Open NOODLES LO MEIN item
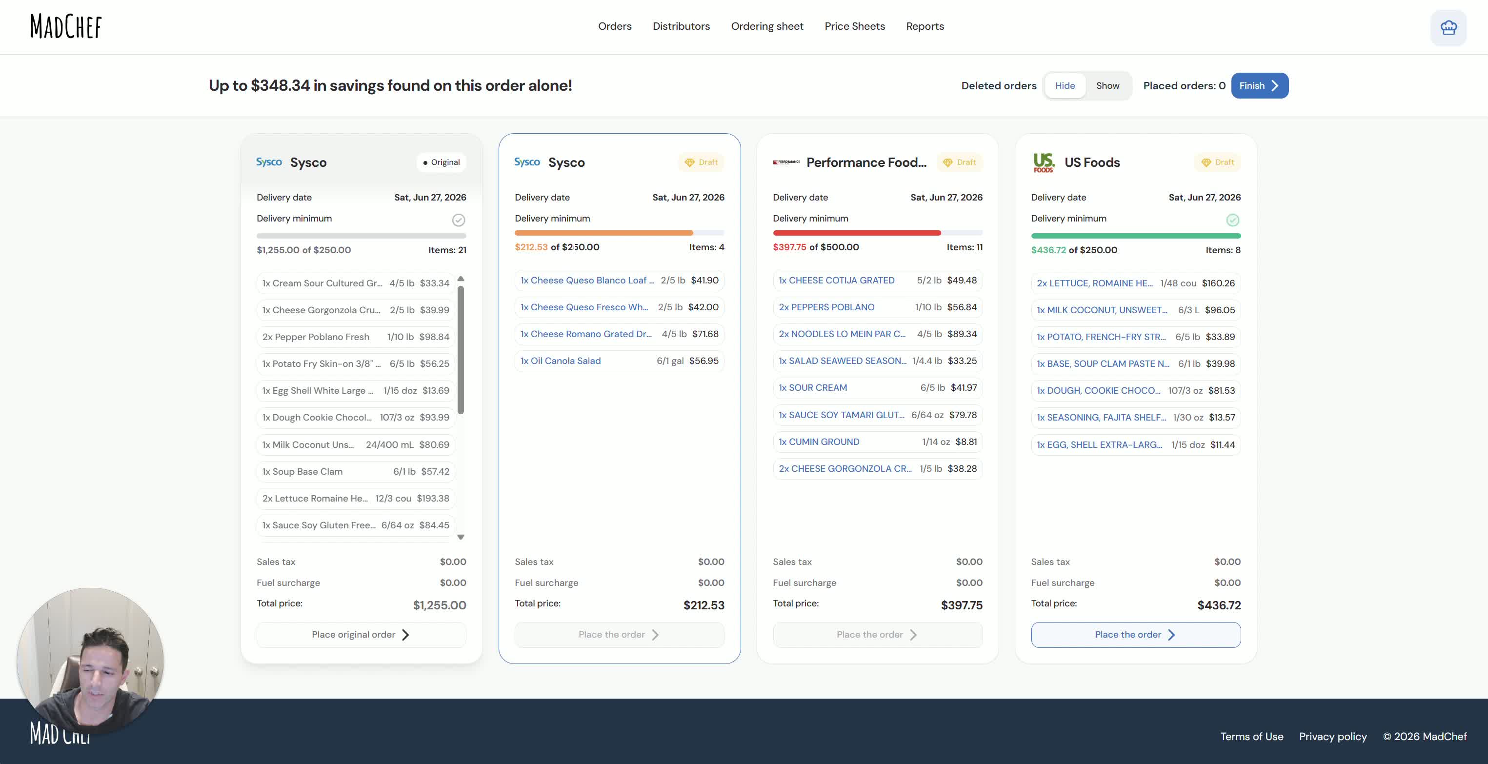 [x=878, y=334]
